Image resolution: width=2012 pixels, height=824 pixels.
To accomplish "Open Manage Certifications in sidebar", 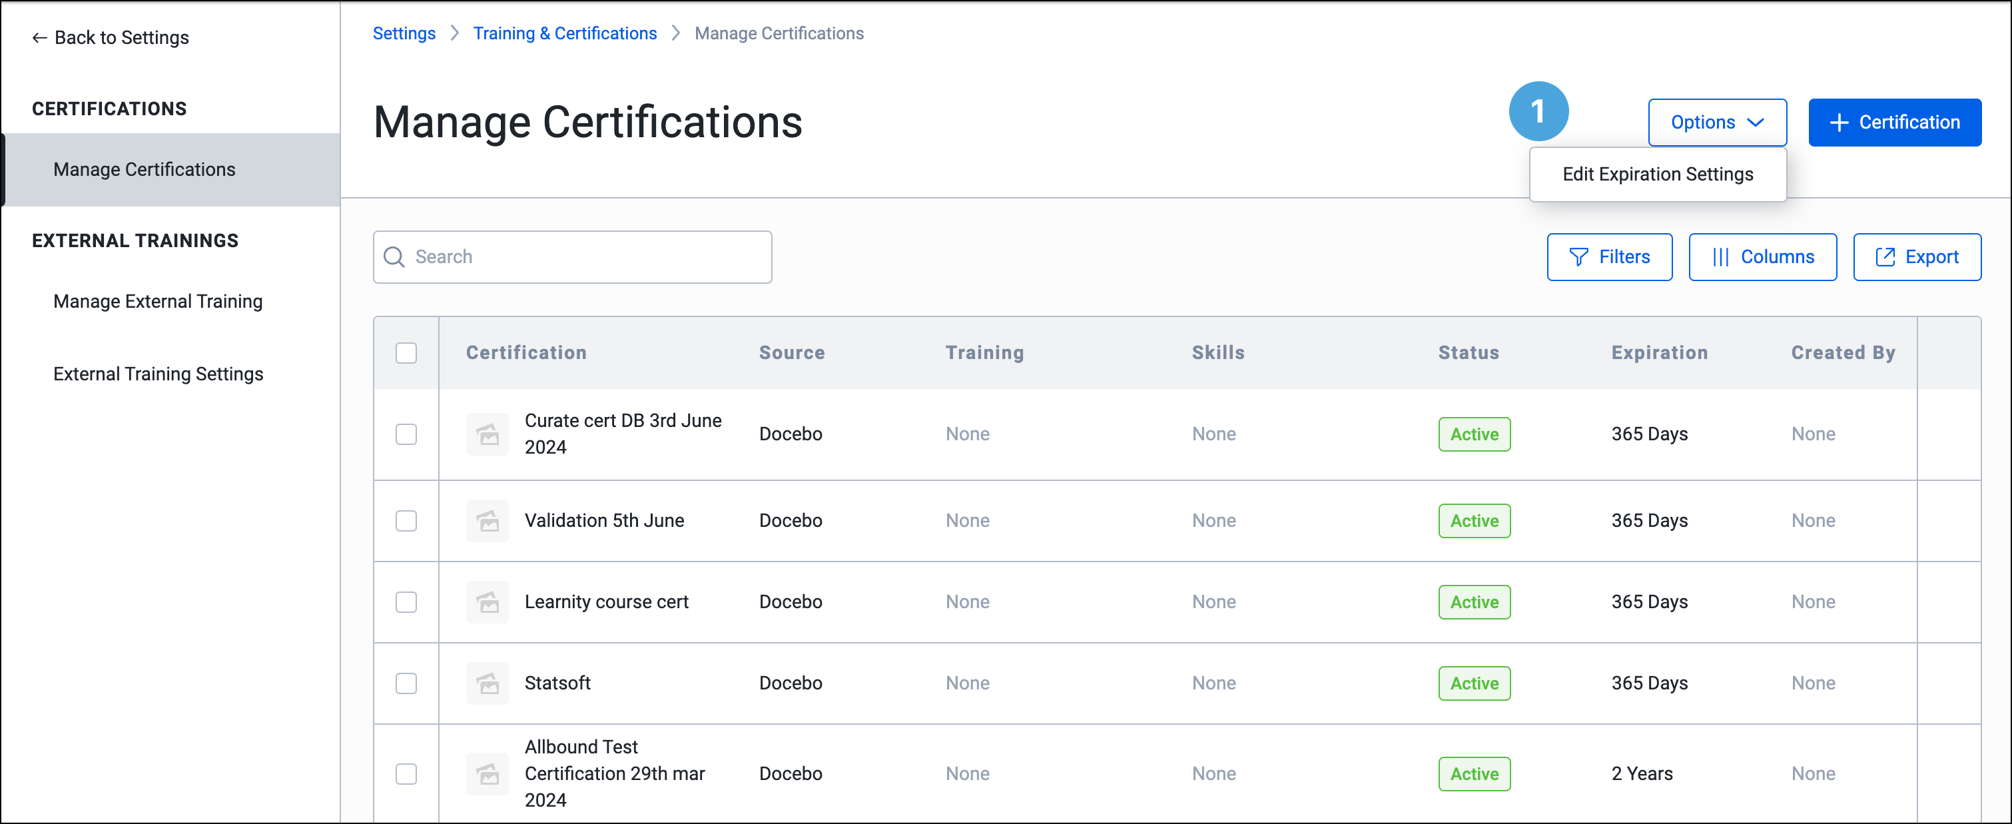I will [170, 169].
